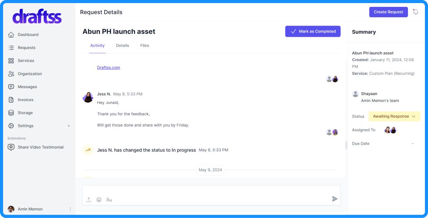Click the Create Request button
Image resolution: width=428 pixels, height=218 pixels.
click(x=388, y=12)
